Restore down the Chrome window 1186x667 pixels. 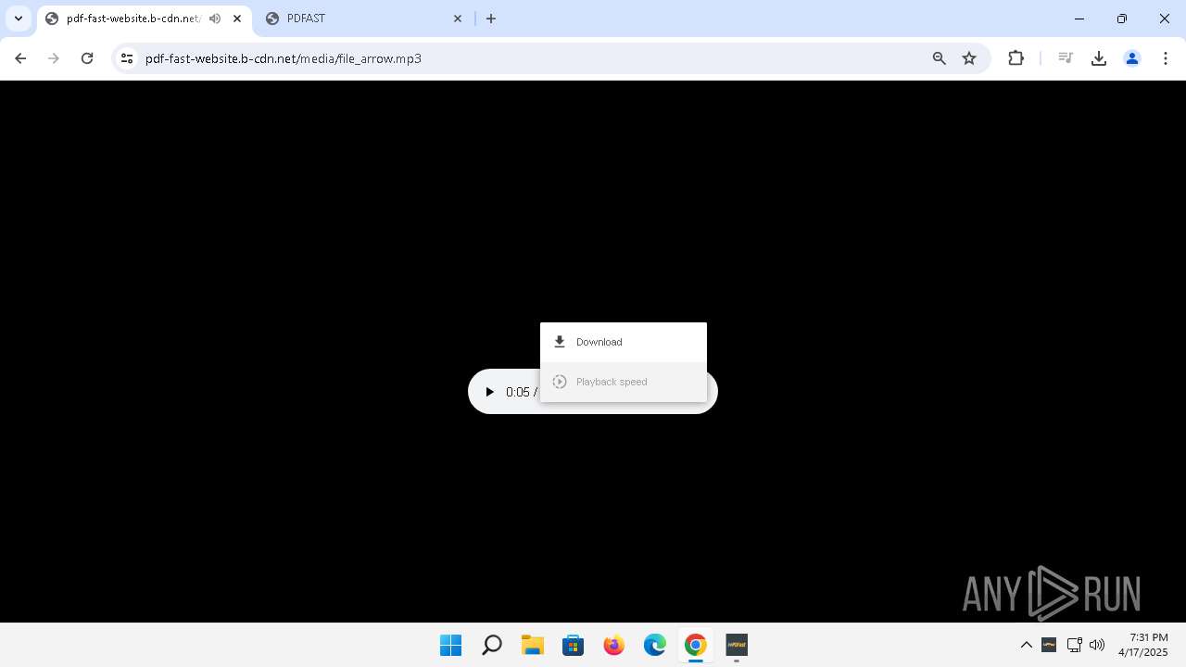coord(1122,19)
